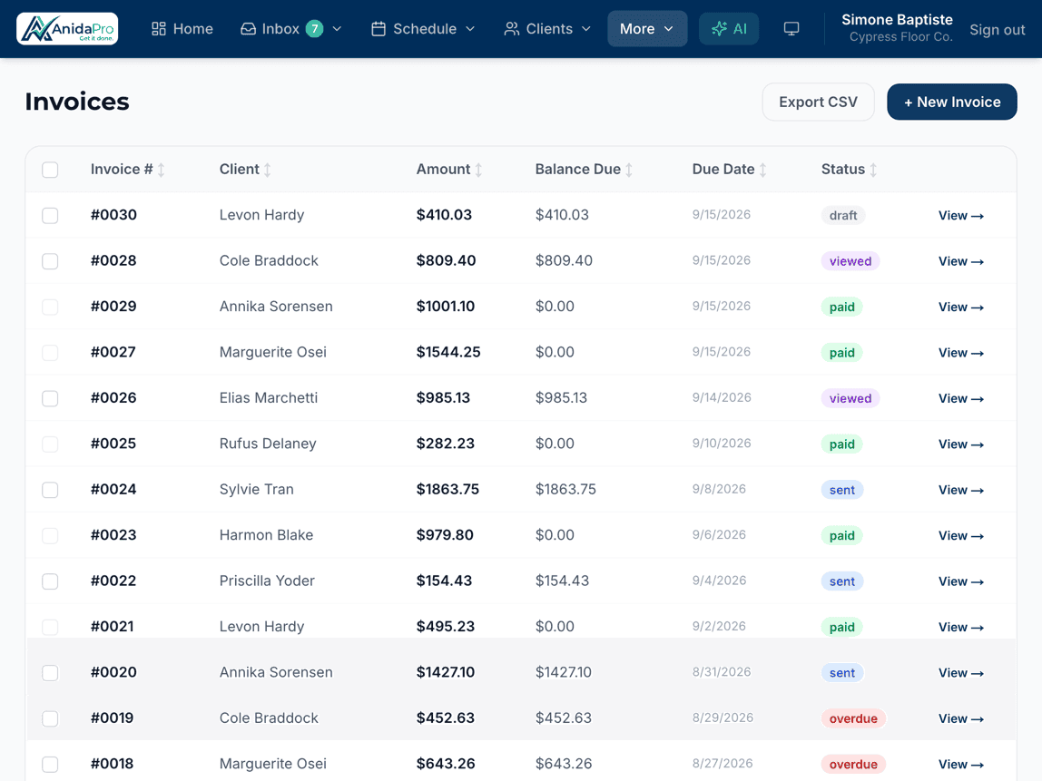This screenshot has width=1042, height=781.
Task: Click client name Elias Marchetti
Action: coord(269,398)
